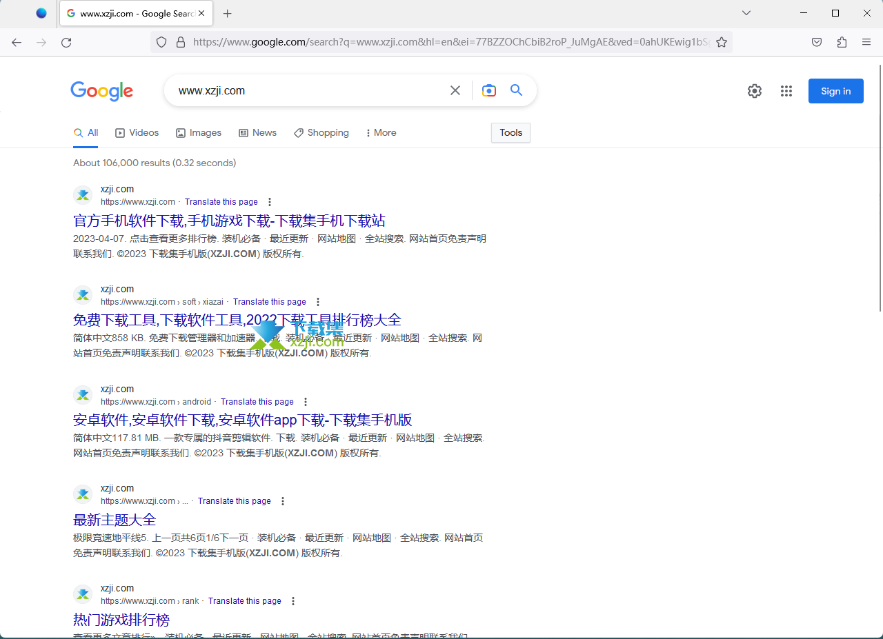Screen dimensions: 883x639
Task: Go back with the browser back arrow
Action: point(17,42)
